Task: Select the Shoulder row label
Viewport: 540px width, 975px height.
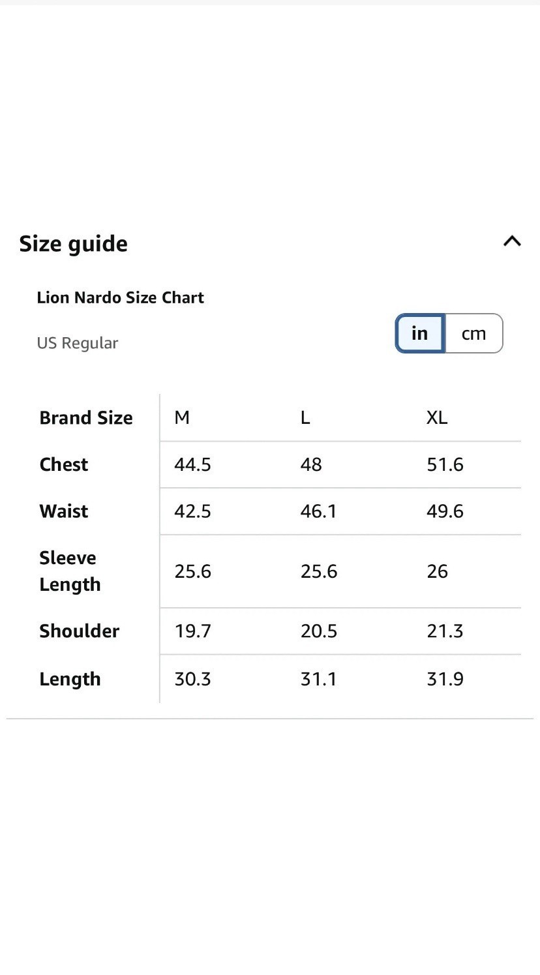Action: tap(79, 631)
